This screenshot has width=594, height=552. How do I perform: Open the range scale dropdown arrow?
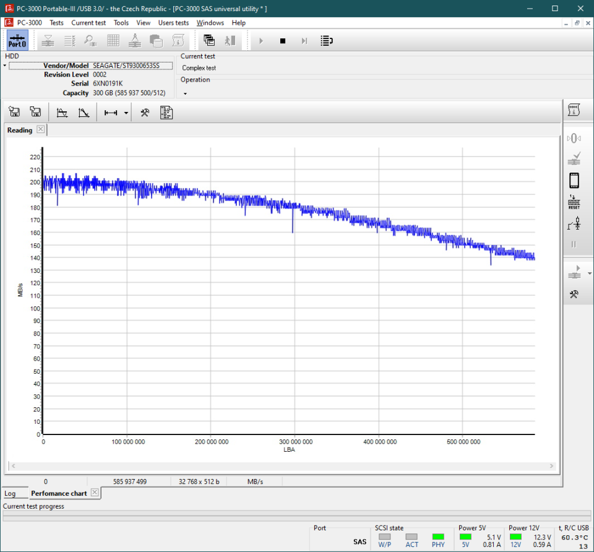point(126,113)
